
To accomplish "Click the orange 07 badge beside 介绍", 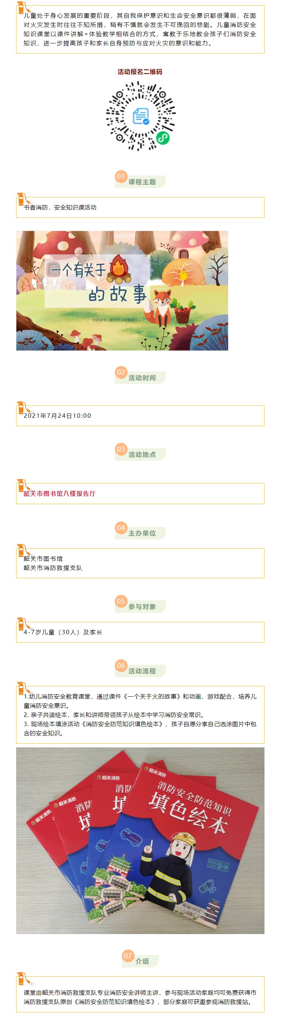I will (x=128, y=956).
